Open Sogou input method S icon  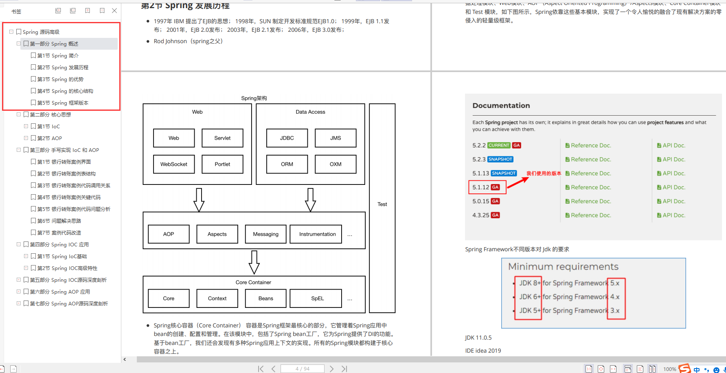pos(684,369)
